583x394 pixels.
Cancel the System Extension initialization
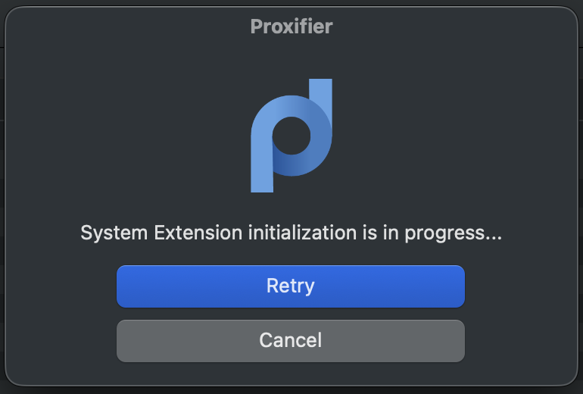(291, 340)
